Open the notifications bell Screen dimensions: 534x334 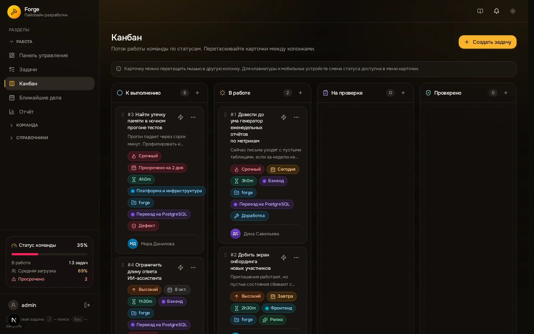point(496,11)
